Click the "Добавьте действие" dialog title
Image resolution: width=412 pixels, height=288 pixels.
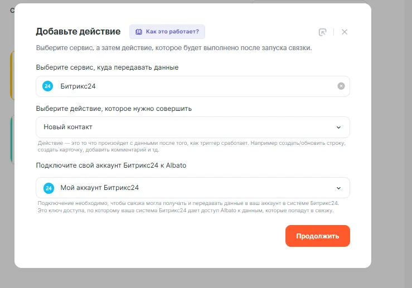point(78,31)
